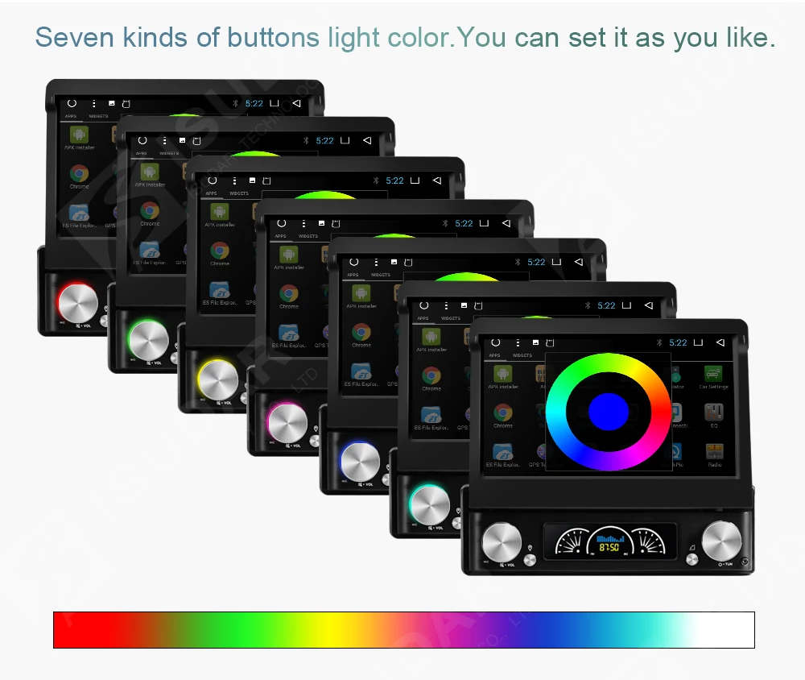Screen dimensions: 805x680
Task: Push the red-lit volume knob
Action: tap(78, 303)
